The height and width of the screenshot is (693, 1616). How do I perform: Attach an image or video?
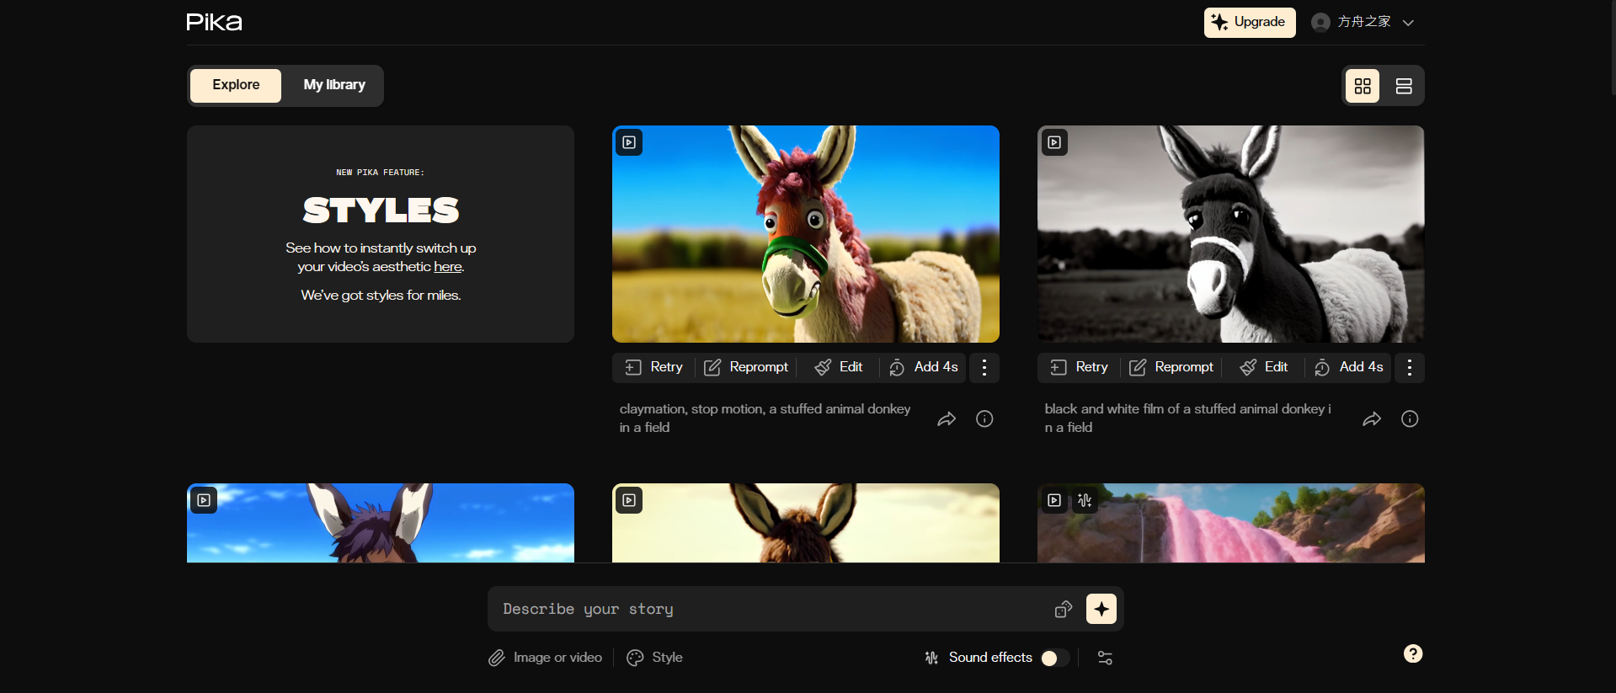click(546, 658)
